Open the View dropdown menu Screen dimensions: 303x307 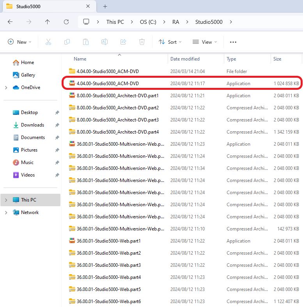click(x=205, y=42)
